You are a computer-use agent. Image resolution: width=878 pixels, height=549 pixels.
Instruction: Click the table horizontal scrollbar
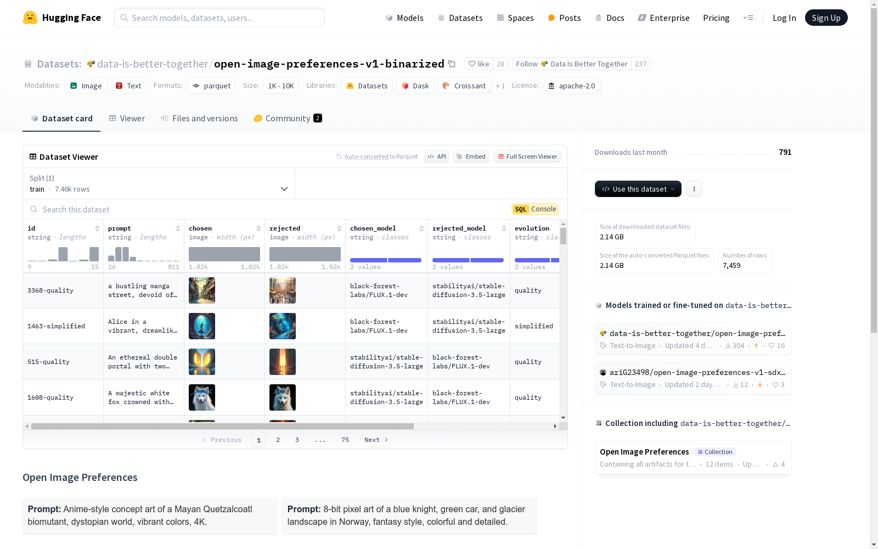tap(222, 426)
